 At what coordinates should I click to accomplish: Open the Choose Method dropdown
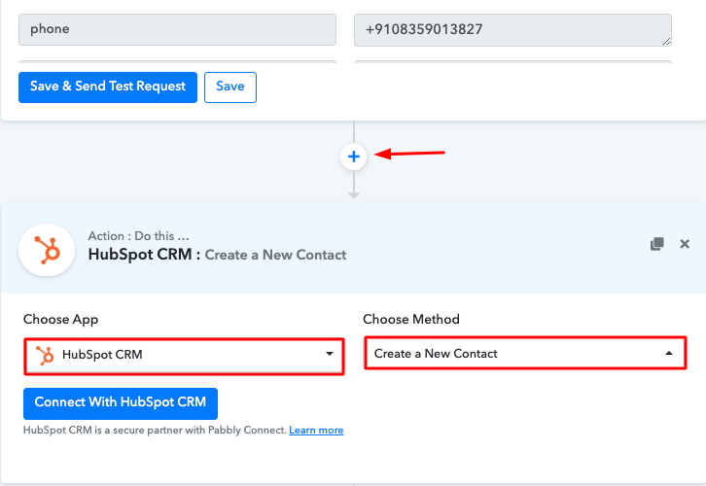[x=525, y=354]
